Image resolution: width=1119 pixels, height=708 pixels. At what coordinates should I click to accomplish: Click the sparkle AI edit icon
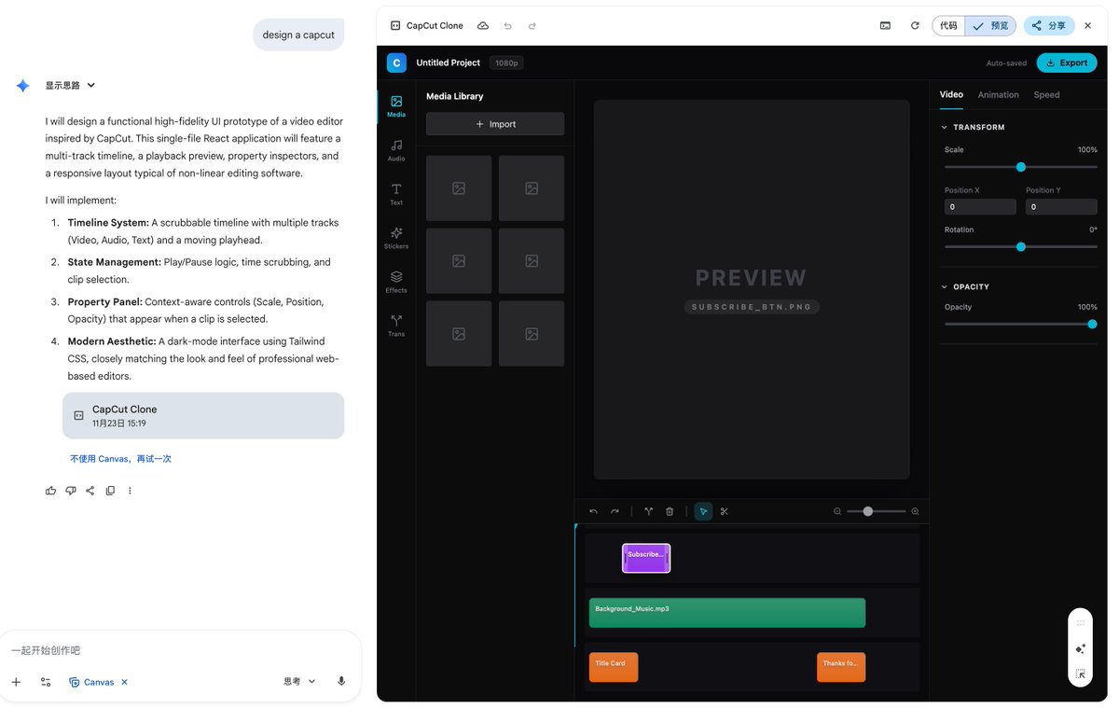point(1081,648)
